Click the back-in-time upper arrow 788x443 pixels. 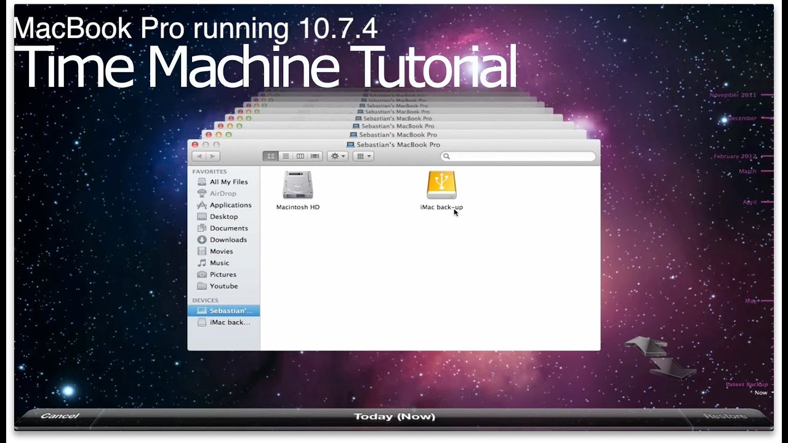[646, 345]
